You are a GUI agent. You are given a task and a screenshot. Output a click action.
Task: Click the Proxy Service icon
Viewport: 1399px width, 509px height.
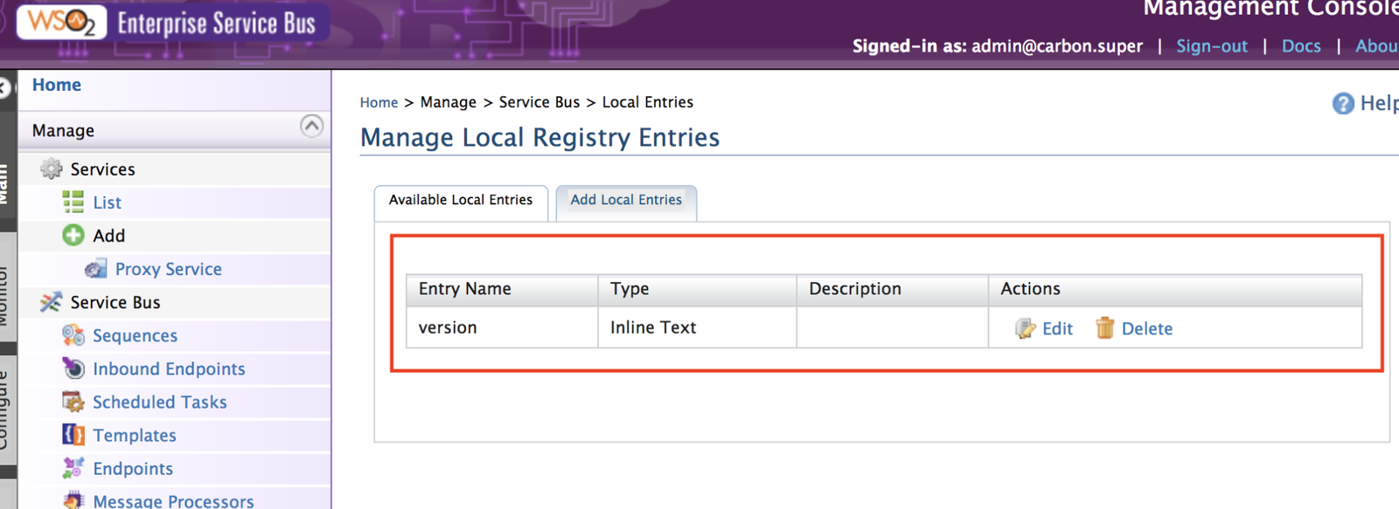[95, 269]
